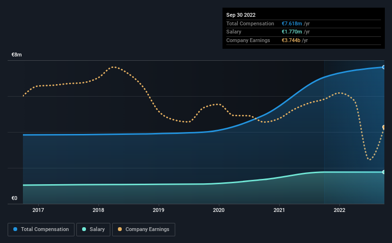Toggle the Salary legend button
The height and width of the screenshot is (243, 392).
pyautogui.click(x=93, y=230)
